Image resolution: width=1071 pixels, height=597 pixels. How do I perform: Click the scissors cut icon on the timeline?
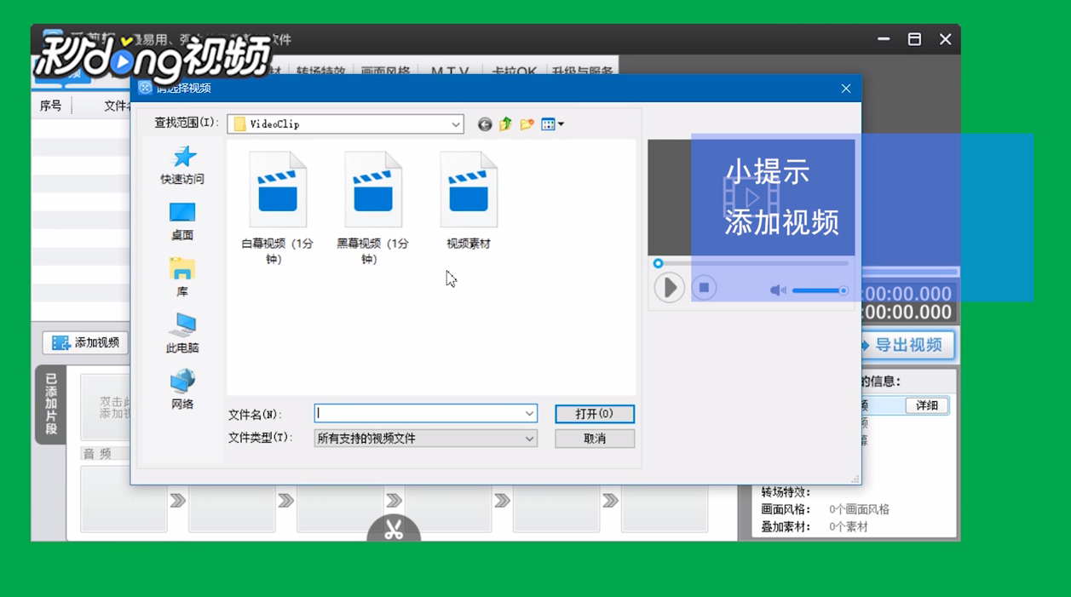click(x=394, y=529)
